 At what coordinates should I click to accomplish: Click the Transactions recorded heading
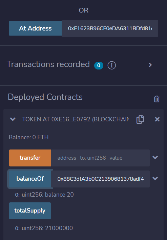48,64
